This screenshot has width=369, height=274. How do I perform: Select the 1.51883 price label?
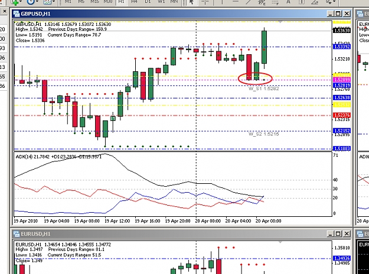pos(342,148)
